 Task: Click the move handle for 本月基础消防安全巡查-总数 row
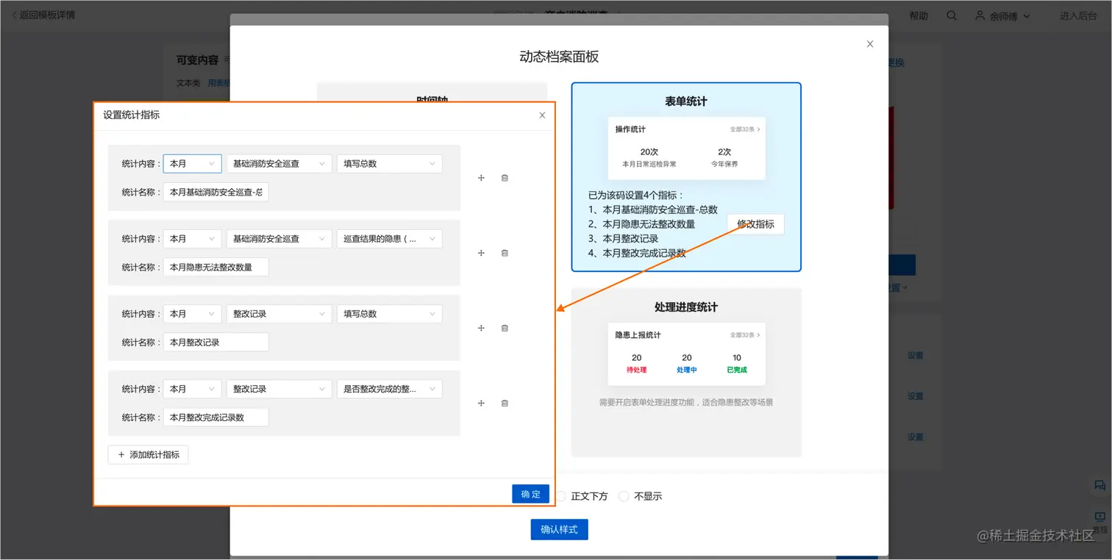click(481, 178)
